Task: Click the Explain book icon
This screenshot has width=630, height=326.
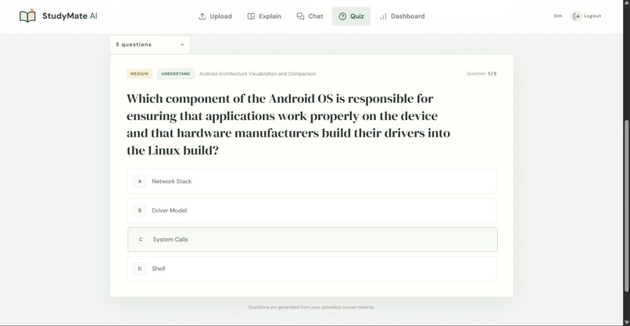Action: point(251,16)
